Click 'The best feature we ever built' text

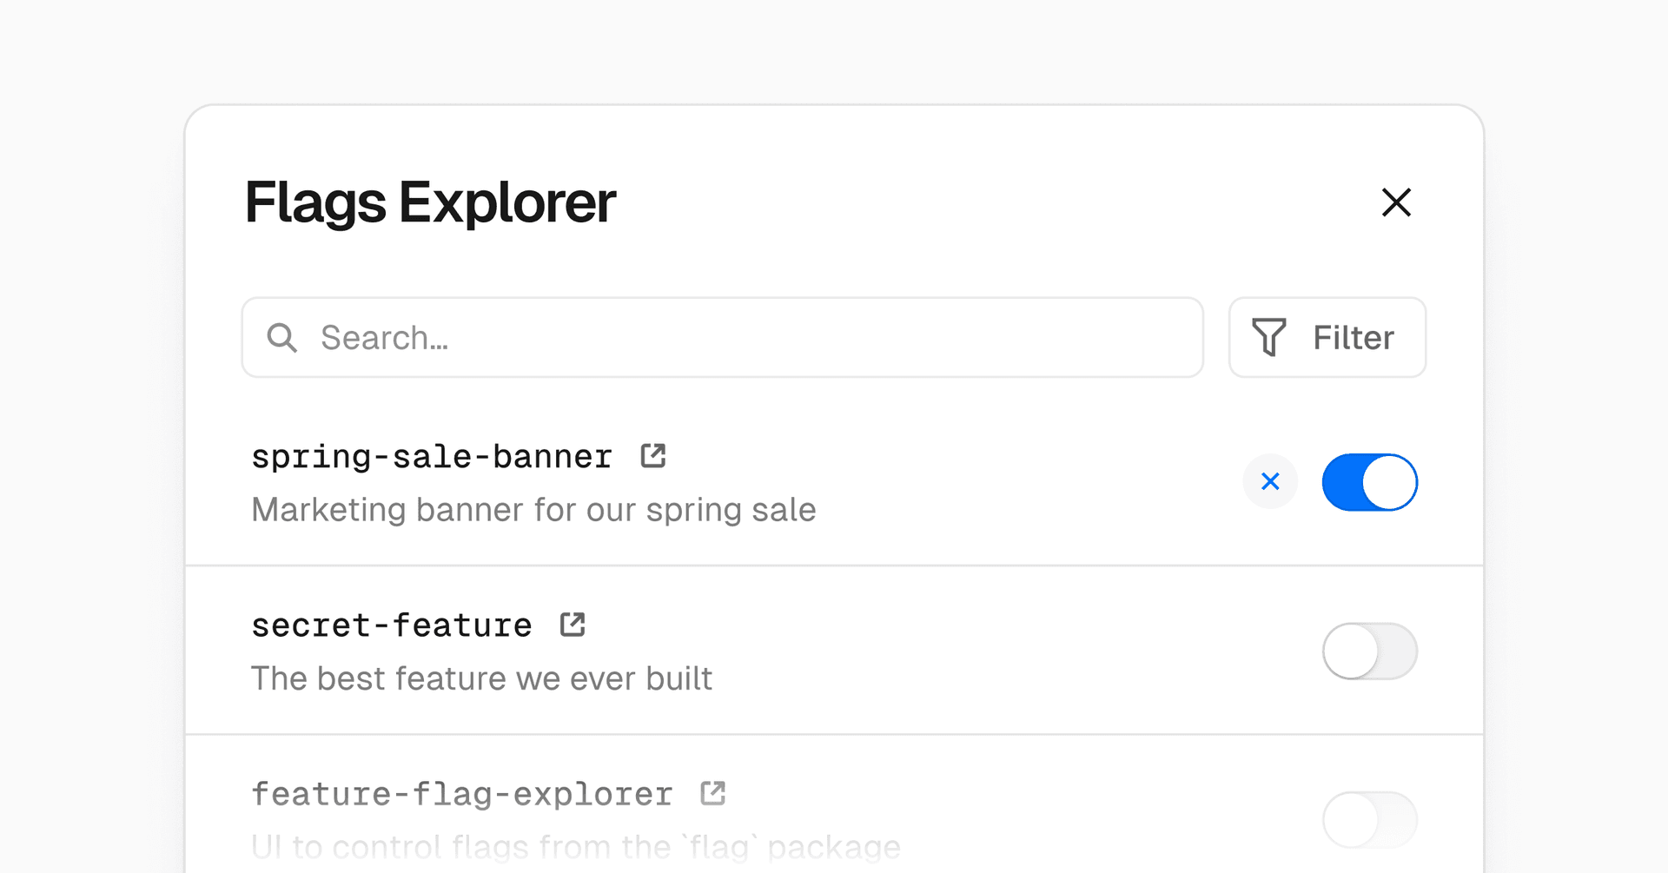[481, 678]
